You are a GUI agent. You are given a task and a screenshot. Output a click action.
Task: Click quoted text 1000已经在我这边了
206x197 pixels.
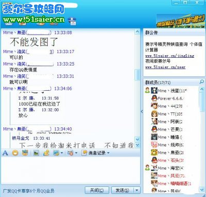[x=39, y=104]
